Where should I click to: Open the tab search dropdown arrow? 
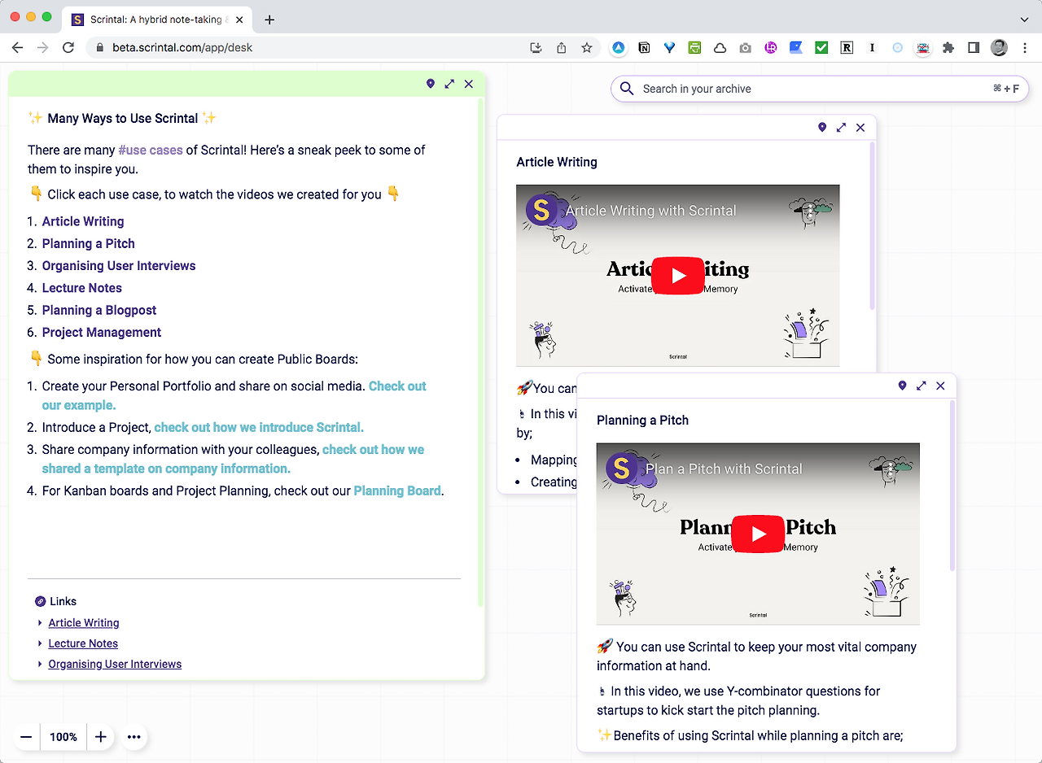coord(1024,20)
